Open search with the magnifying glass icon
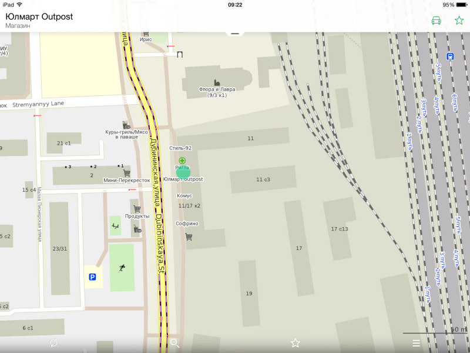 [174, 342]
